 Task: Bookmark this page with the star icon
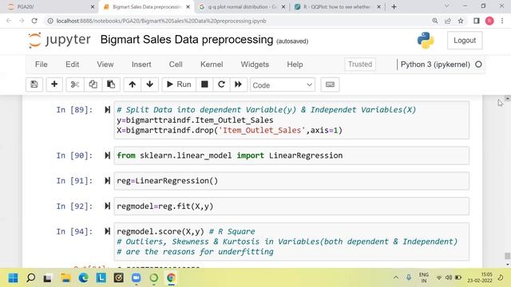461,21
